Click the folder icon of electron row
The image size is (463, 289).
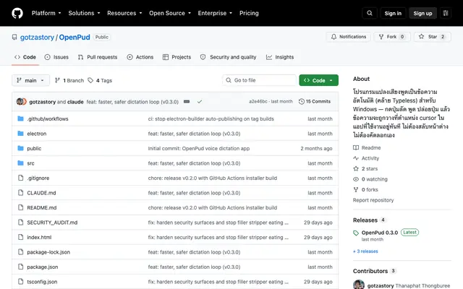(20, 133)
